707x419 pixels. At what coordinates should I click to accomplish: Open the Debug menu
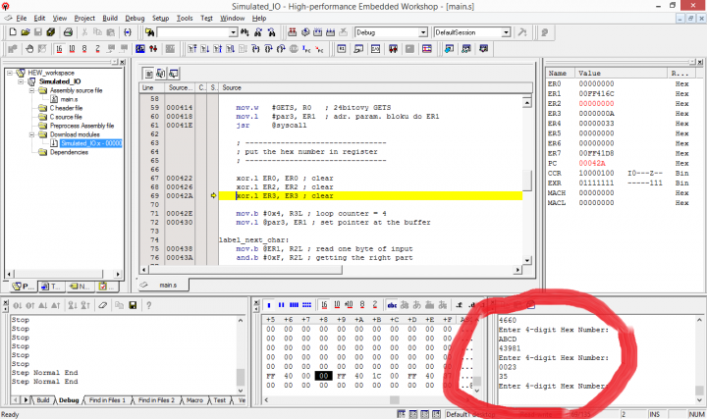click(x=135, y=18)
